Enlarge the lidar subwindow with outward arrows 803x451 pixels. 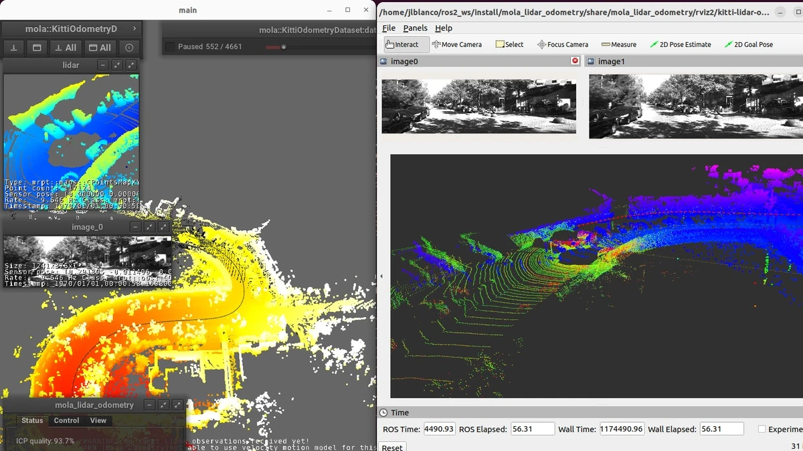(131, 65)
